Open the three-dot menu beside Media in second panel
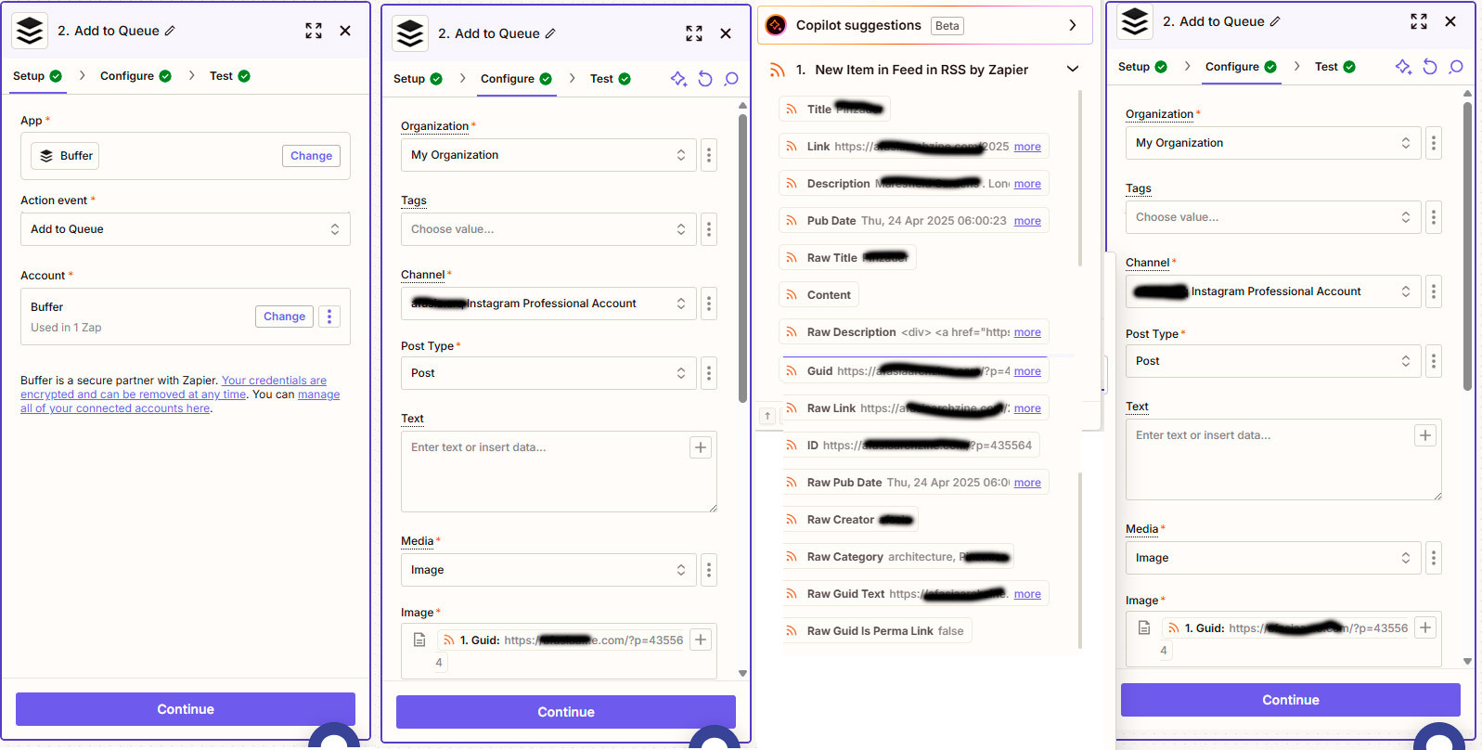 pyautogui.click(x=709, y=570)
